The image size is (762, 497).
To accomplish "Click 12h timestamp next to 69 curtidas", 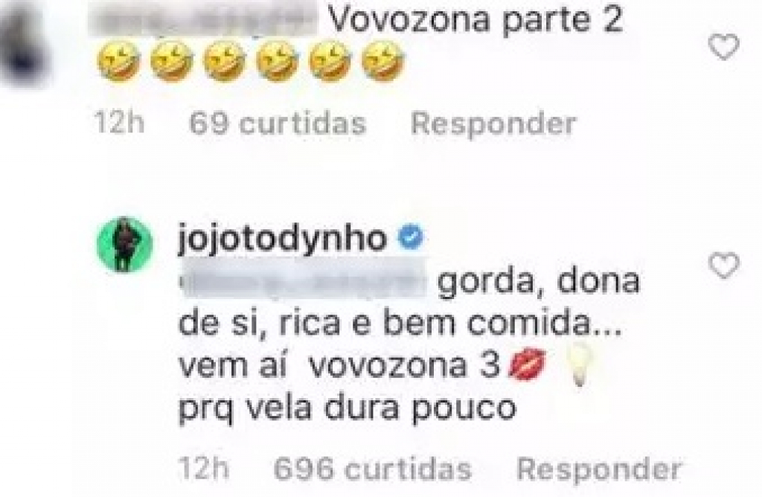I will point(120,123).
